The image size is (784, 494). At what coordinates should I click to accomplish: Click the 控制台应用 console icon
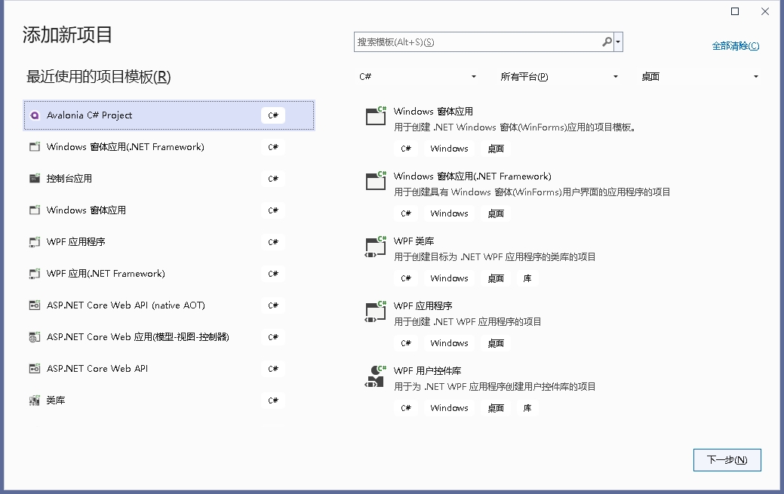click(35, 179)
